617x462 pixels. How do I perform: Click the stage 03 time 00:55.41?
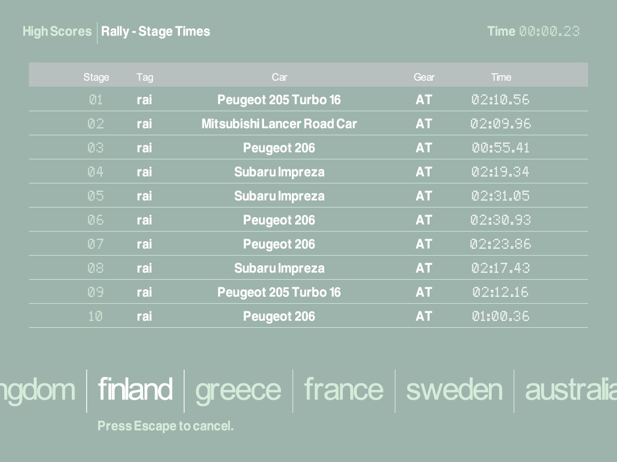[x=500, y=148]
